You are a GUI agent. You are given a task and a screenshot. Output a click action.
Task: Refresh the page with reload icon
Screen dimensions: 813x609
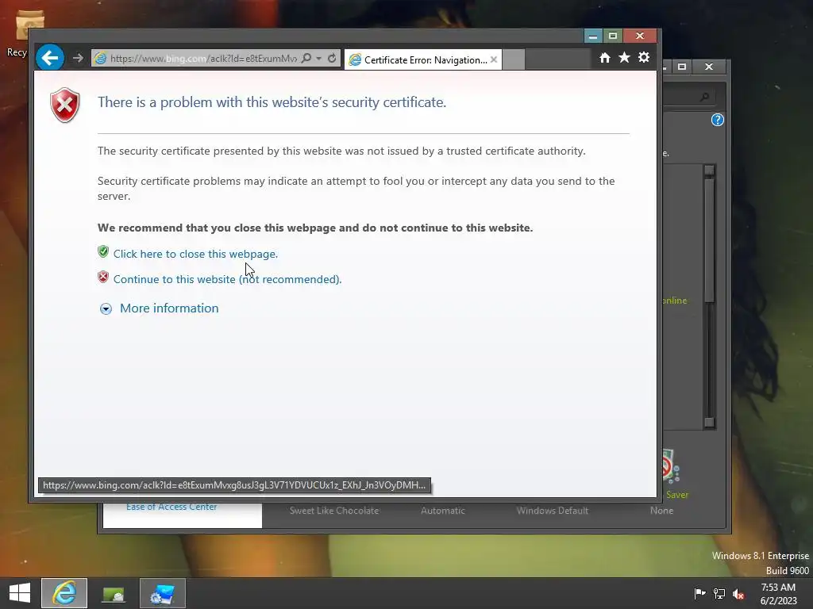[332, 59]
